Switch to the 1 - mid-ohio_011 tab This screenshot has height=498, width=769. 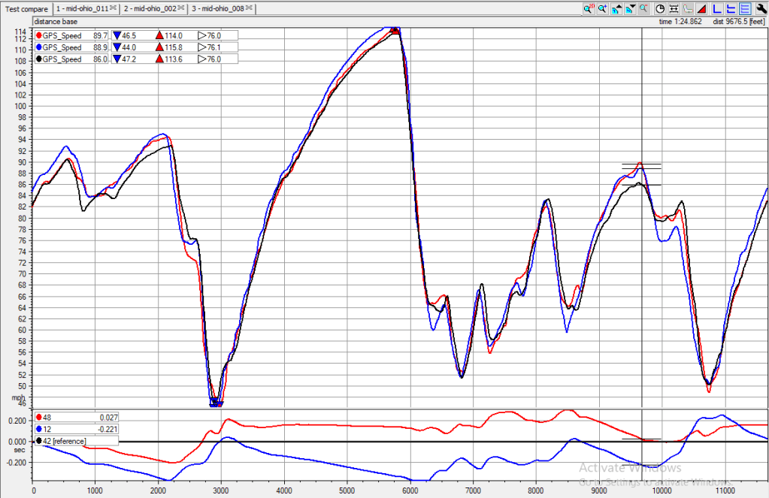(81, 9)
